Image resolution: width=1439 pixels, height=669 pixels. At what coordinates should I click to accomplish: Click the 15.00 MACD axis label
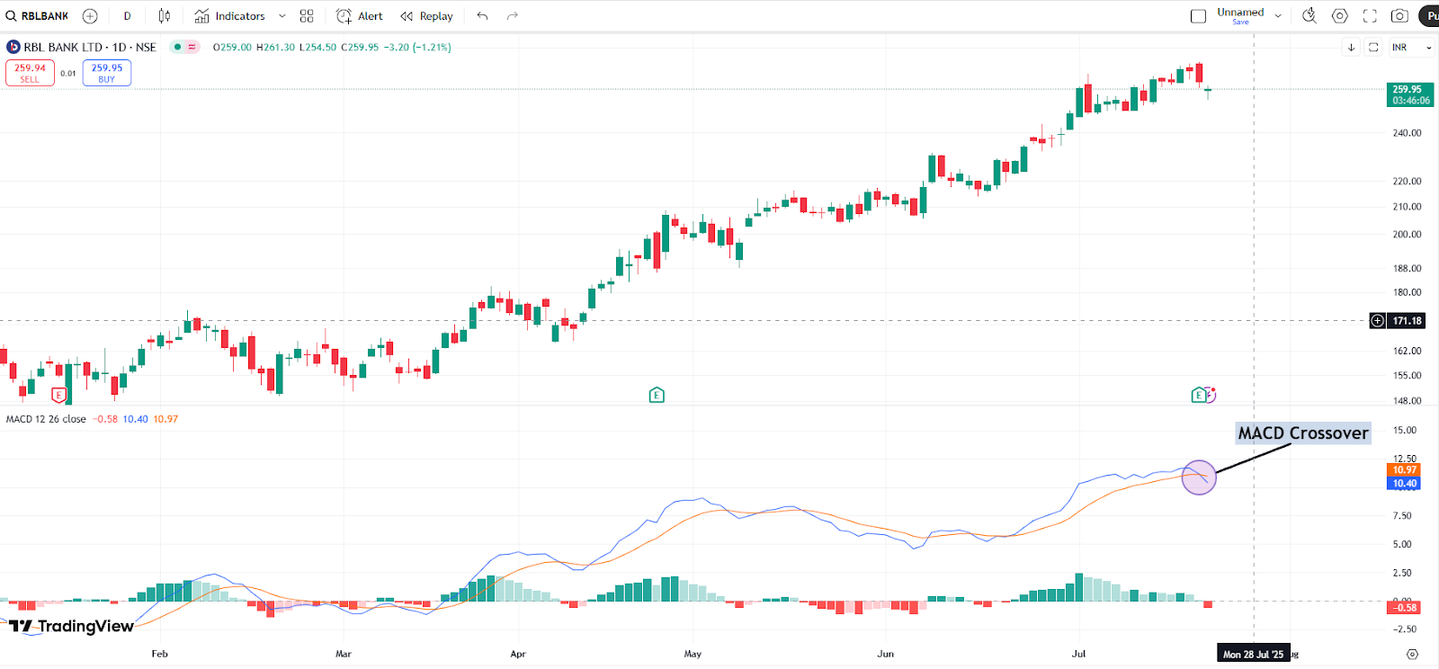[x=1404, y=431]
